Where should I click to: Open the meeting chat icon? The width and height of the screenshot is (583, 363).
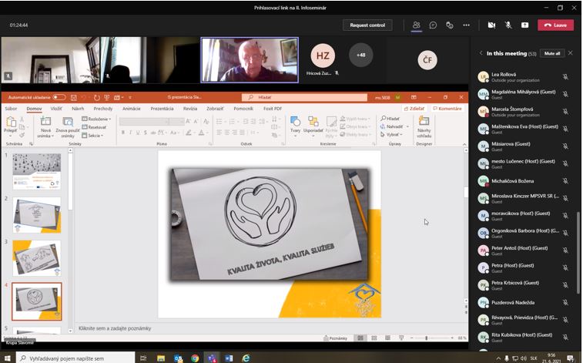coord(433,25)
